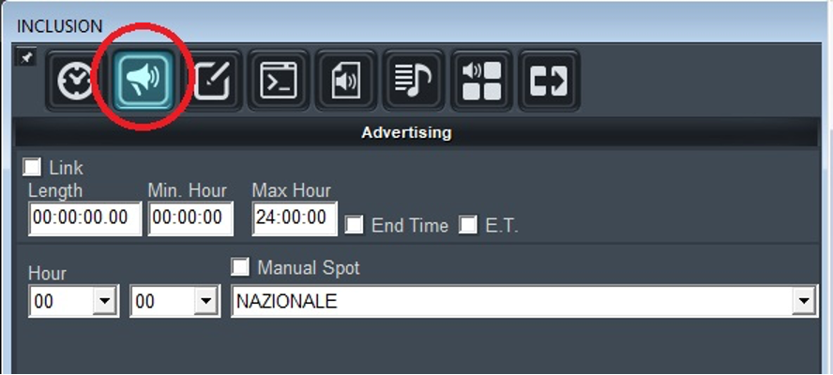This screenshot has width=833, height=375.
Task: Click the Max Hour input field
Action: click(x=295, y=218)
